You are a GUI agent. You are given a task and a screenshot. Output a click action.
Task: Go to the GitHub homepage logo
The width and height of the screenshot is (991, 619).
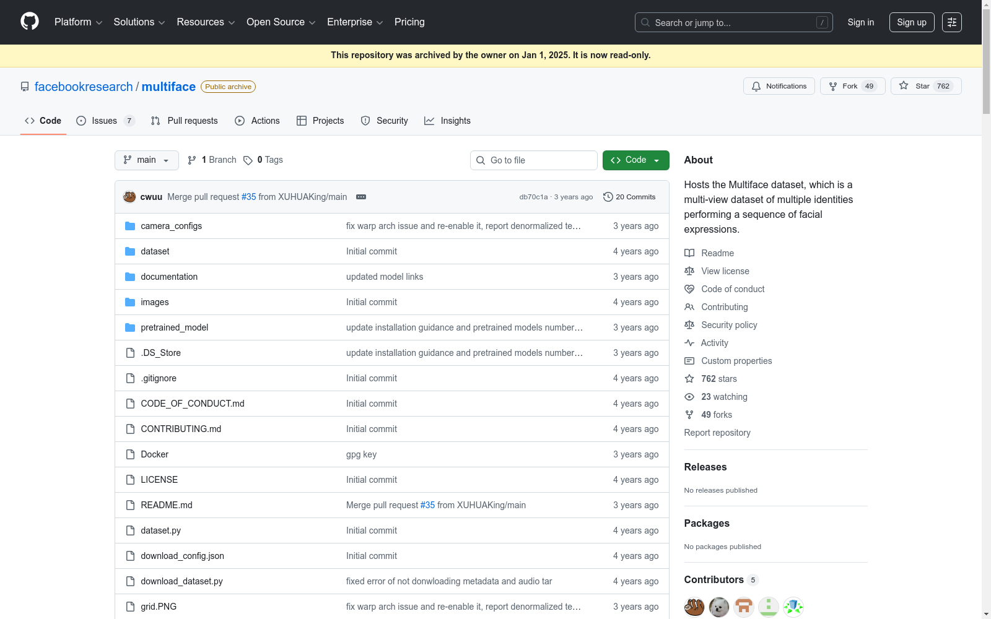click(30, 22)
